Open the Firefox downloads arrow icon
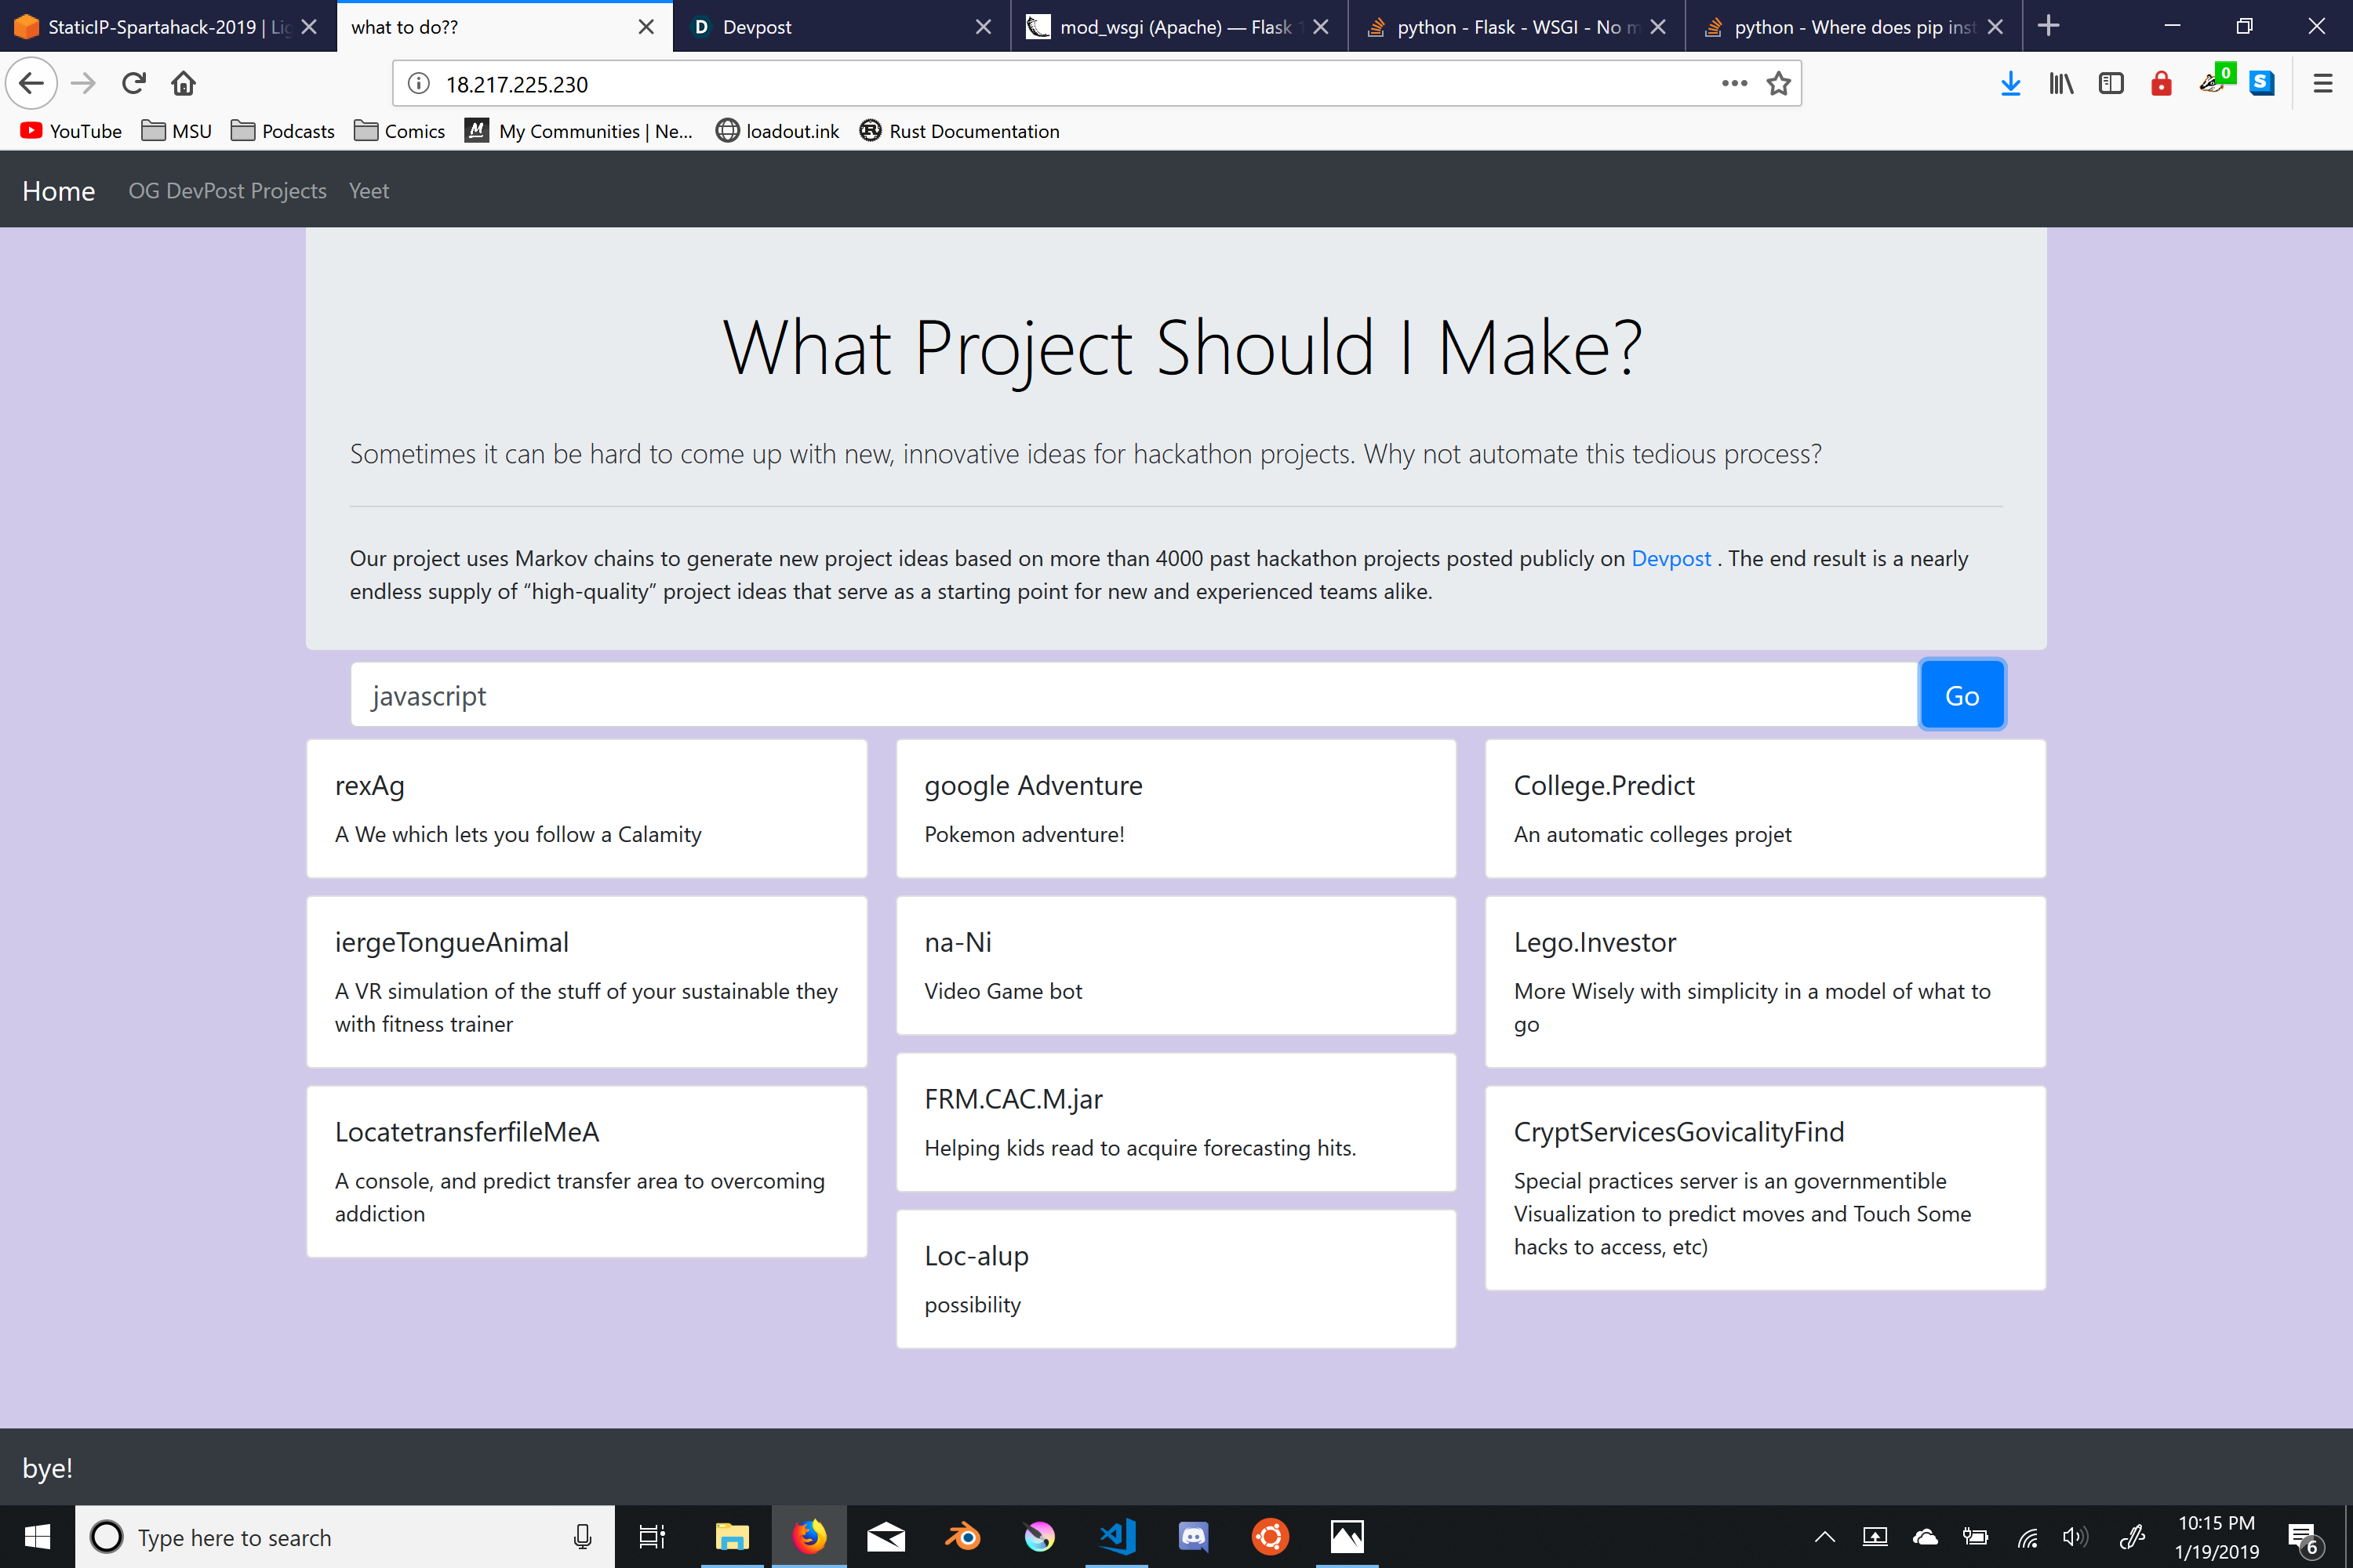 pos(2009,84)
